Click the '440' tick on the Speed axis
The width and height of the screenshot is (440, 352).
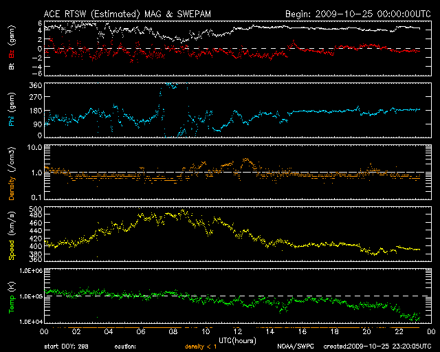click(36, 230)
